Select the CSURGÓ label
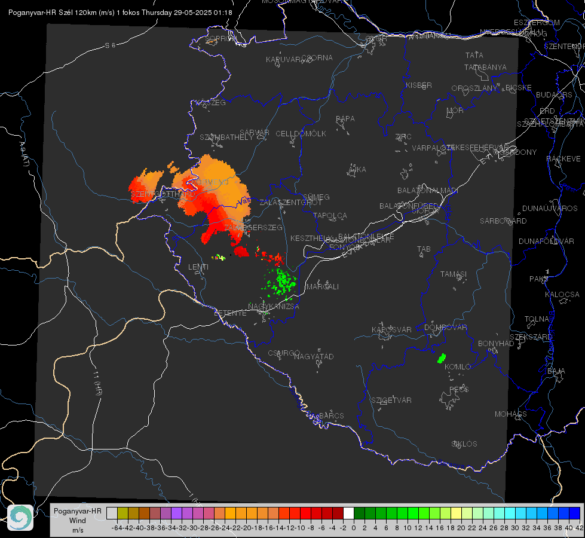 point(284,353)
